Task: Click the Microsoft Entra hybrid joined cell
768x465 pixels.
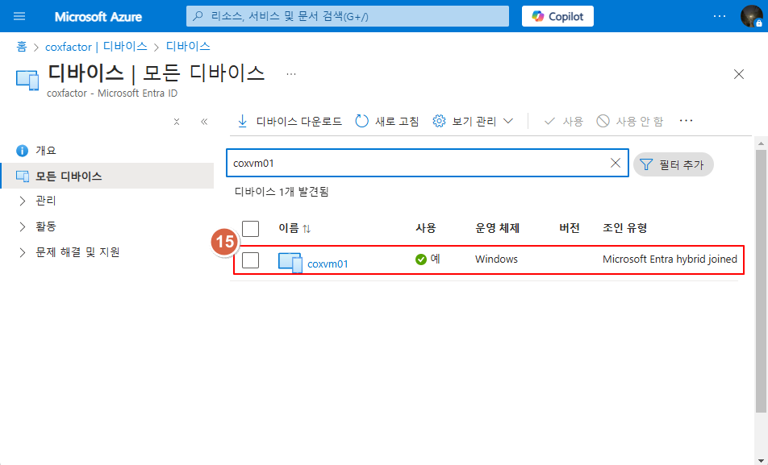Action: click(x=670, y=259)
